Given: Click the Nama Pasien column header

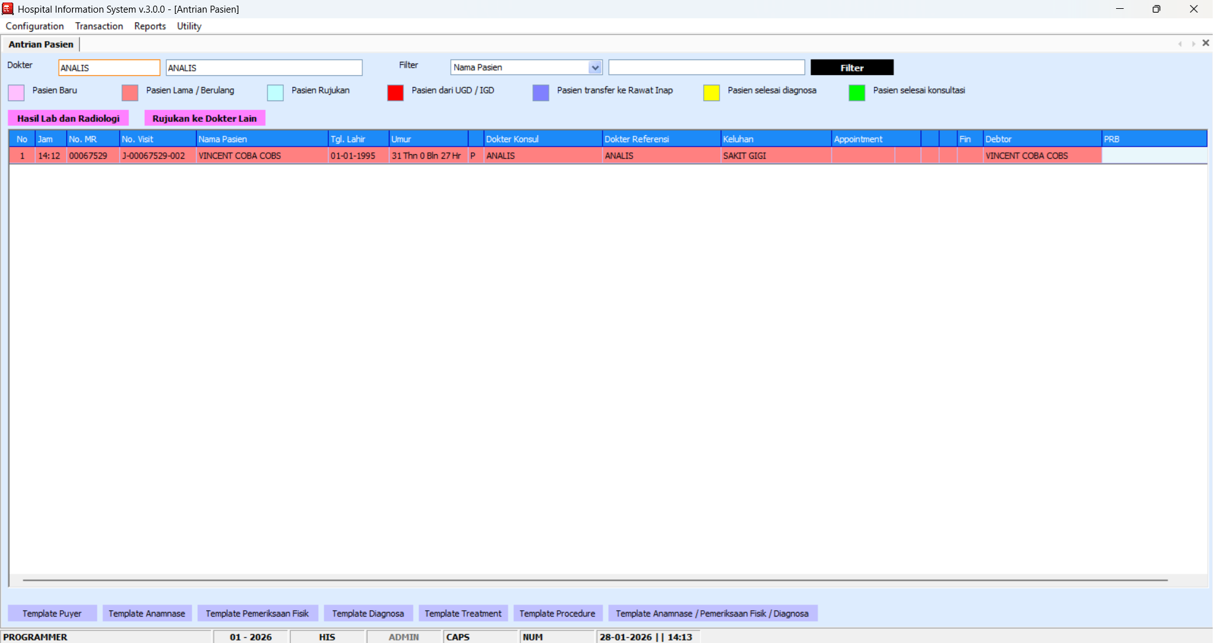Looking at the screenshot, I should coord(262,139).
